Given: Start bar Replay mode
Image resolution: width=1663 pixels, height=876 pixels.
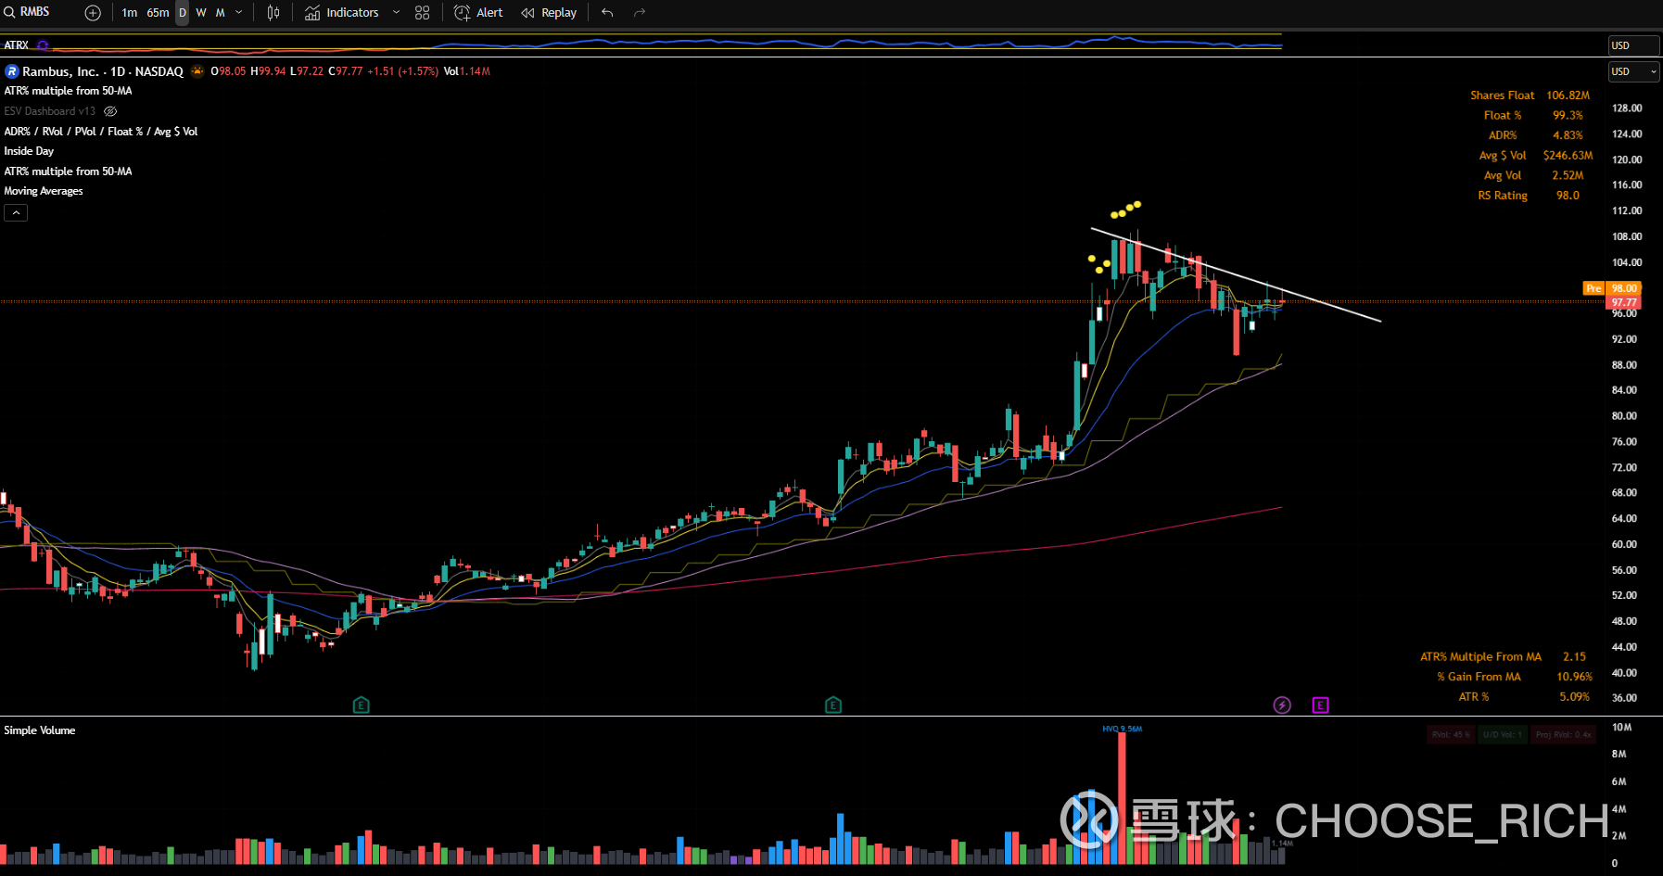Looking at the screenshot, I should tap(549, 13).
